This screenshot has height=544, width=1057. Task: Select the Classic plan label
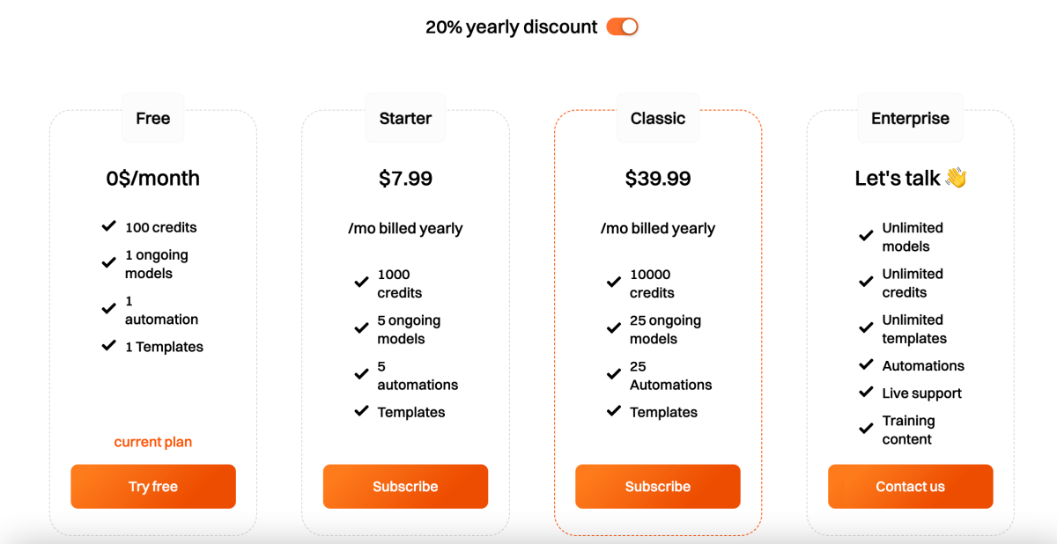(658, 118)
